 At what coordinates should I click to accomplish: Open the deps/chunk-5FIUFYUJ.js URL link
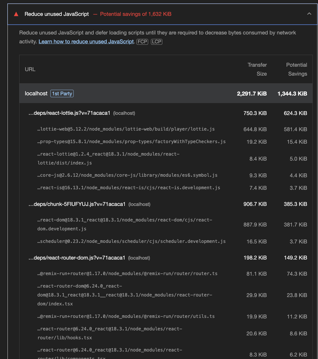77,204
